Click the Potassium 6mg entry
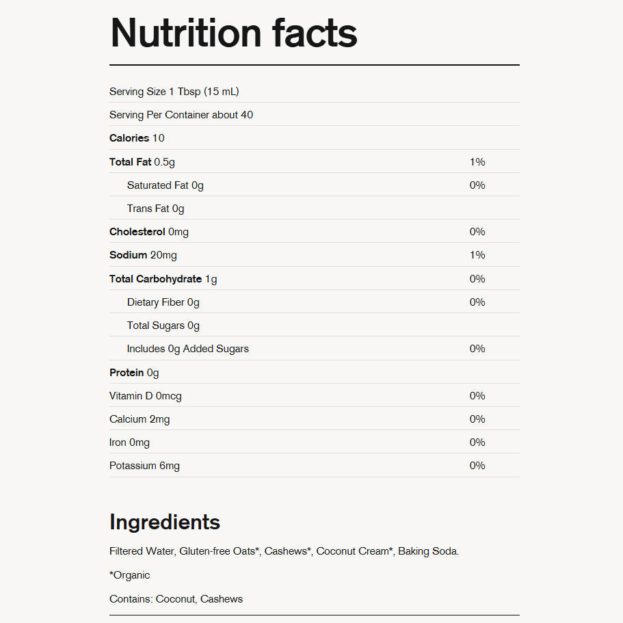The height and width of the screenshot is (623, 623). [144, 466]
